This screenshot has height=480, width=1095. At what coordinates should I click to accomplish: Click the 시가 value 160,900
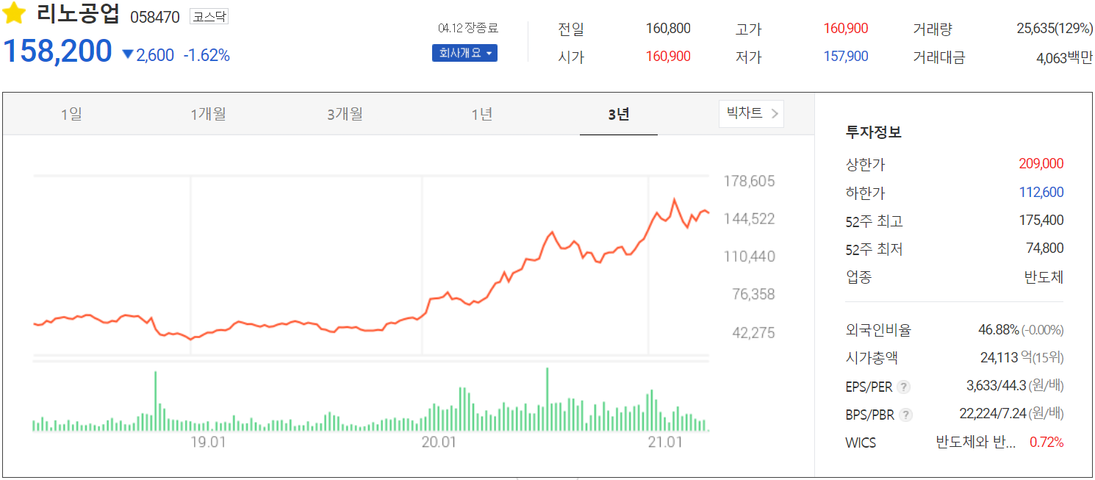pyautogui.click(x=668, y=56)
